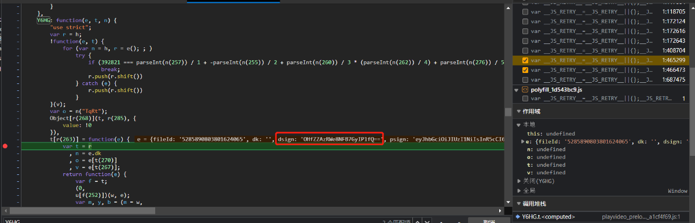The height and width of the screenshot is (223, 695).
Task: Click fileId value in inline preview
Action: tap(213, 139)
